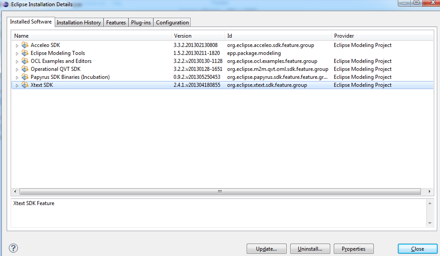Open Properties for selected software

click(x=354, y=249)
